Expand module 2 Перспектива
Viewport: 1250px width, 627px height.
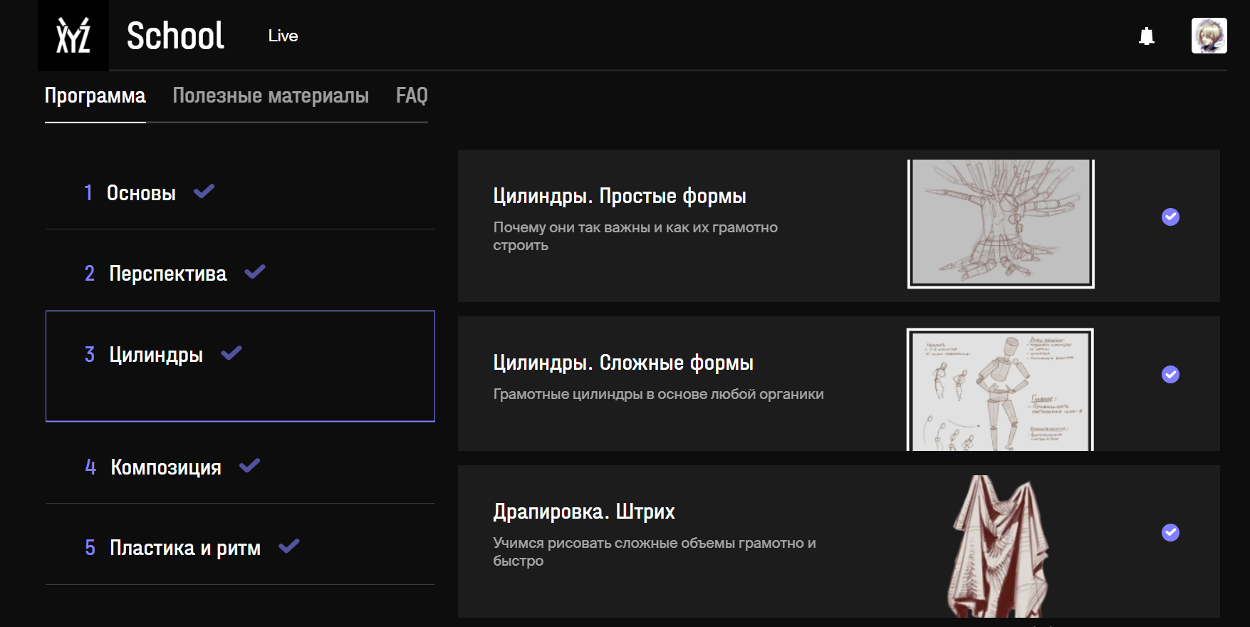pos(167,274)
